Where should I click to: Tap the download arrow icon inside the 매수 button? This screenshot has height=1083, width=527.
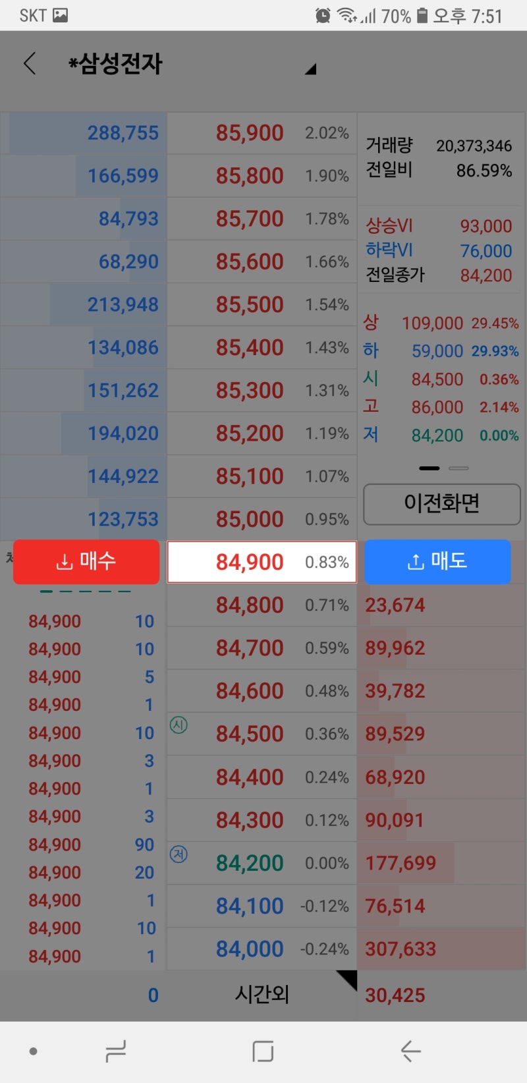coord(64,561)
